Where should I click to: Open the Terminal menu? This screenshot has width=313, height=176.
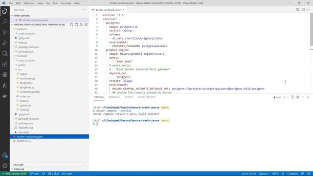[66, 3]
